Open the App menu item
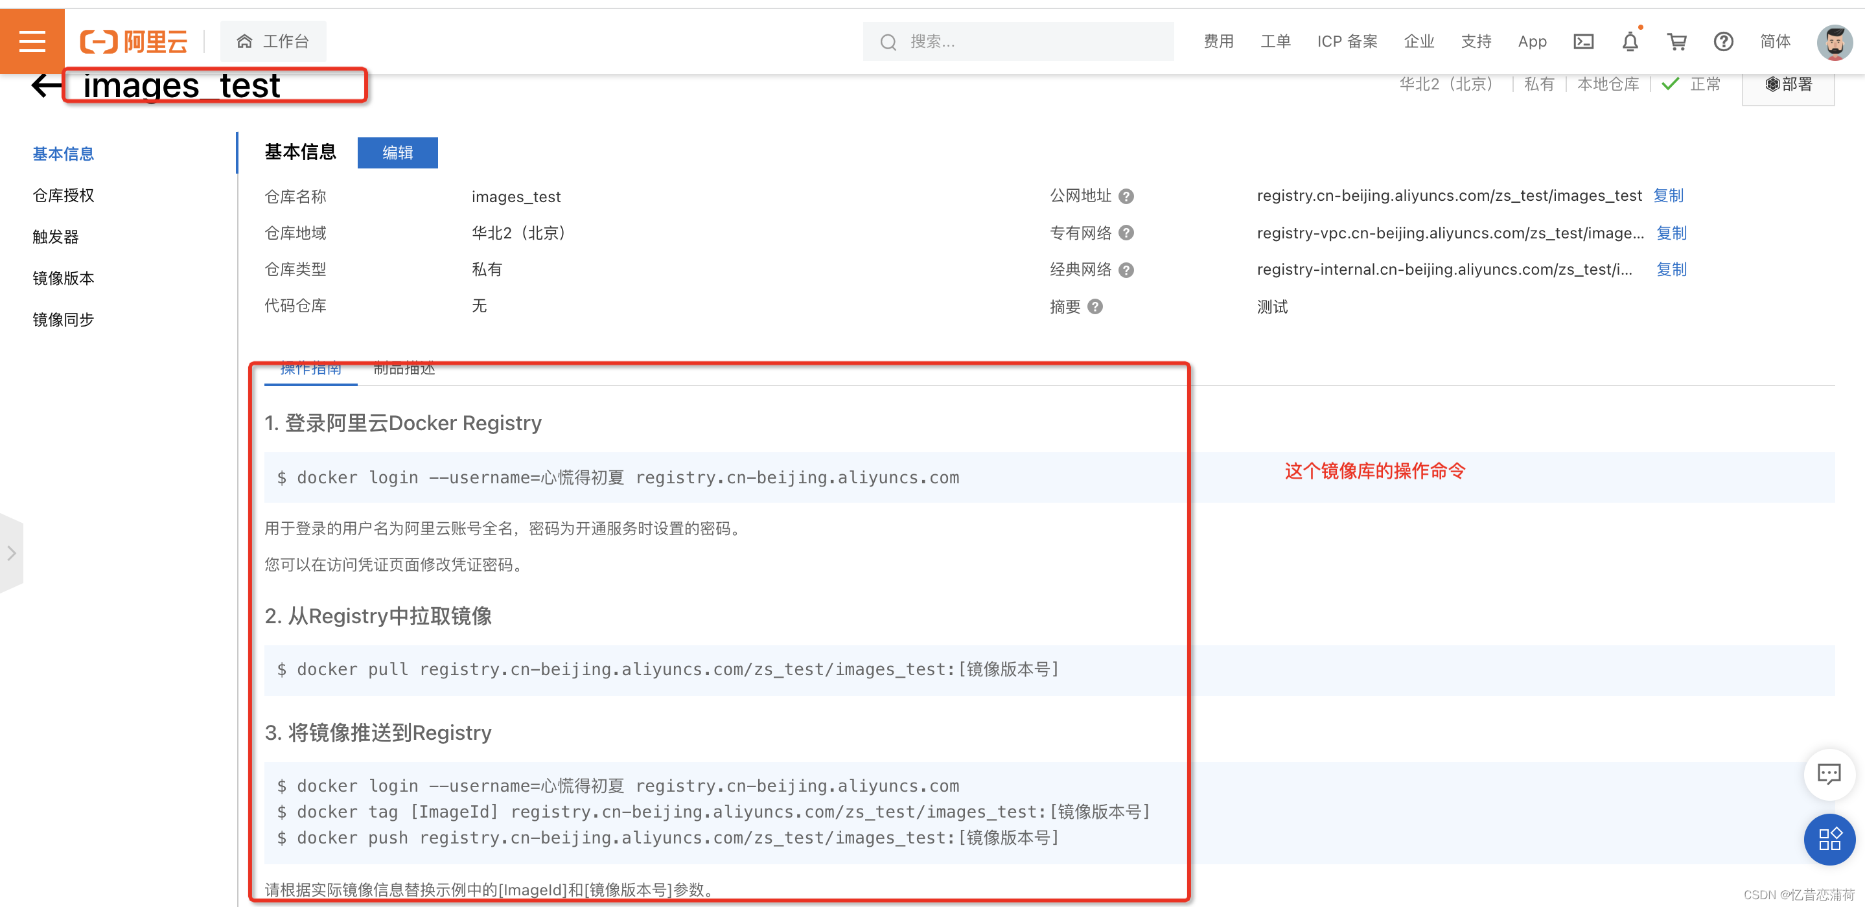Screen dimensions: 1865x907 1532,41
